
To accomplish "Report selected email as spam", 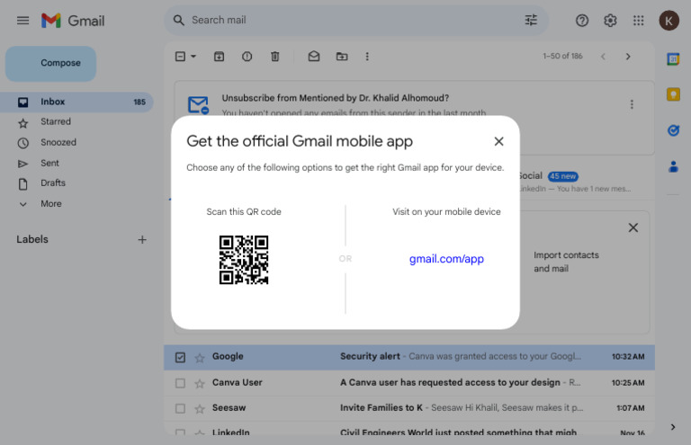I will (247, 57).
